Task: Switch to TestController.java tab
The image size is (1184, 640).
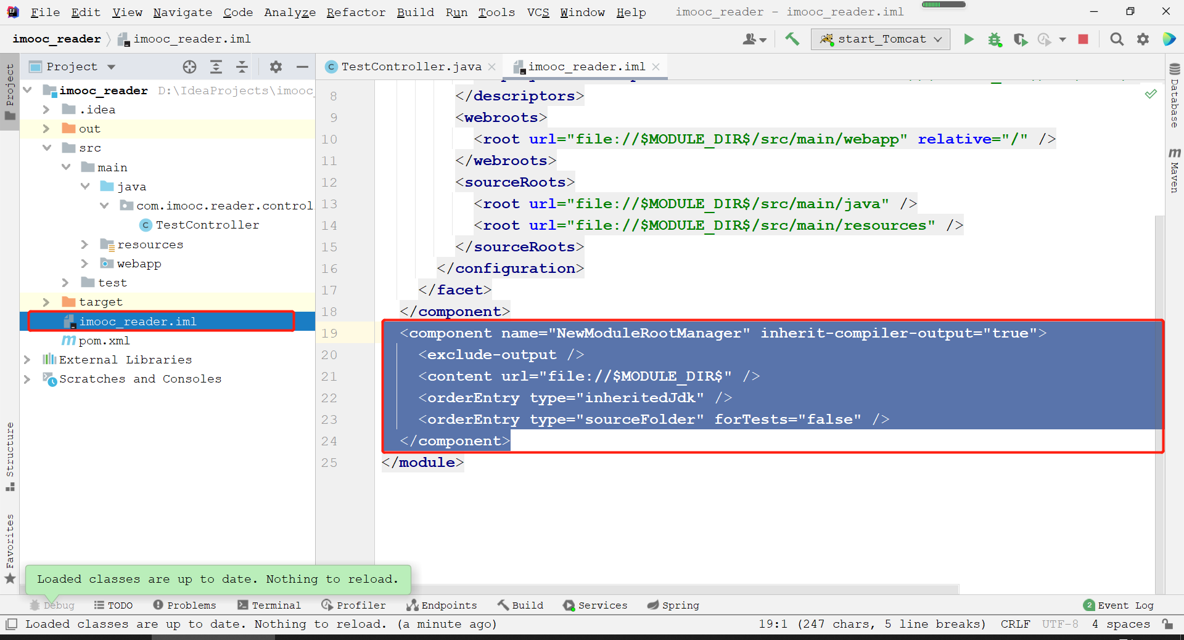Action: [411, 67]
